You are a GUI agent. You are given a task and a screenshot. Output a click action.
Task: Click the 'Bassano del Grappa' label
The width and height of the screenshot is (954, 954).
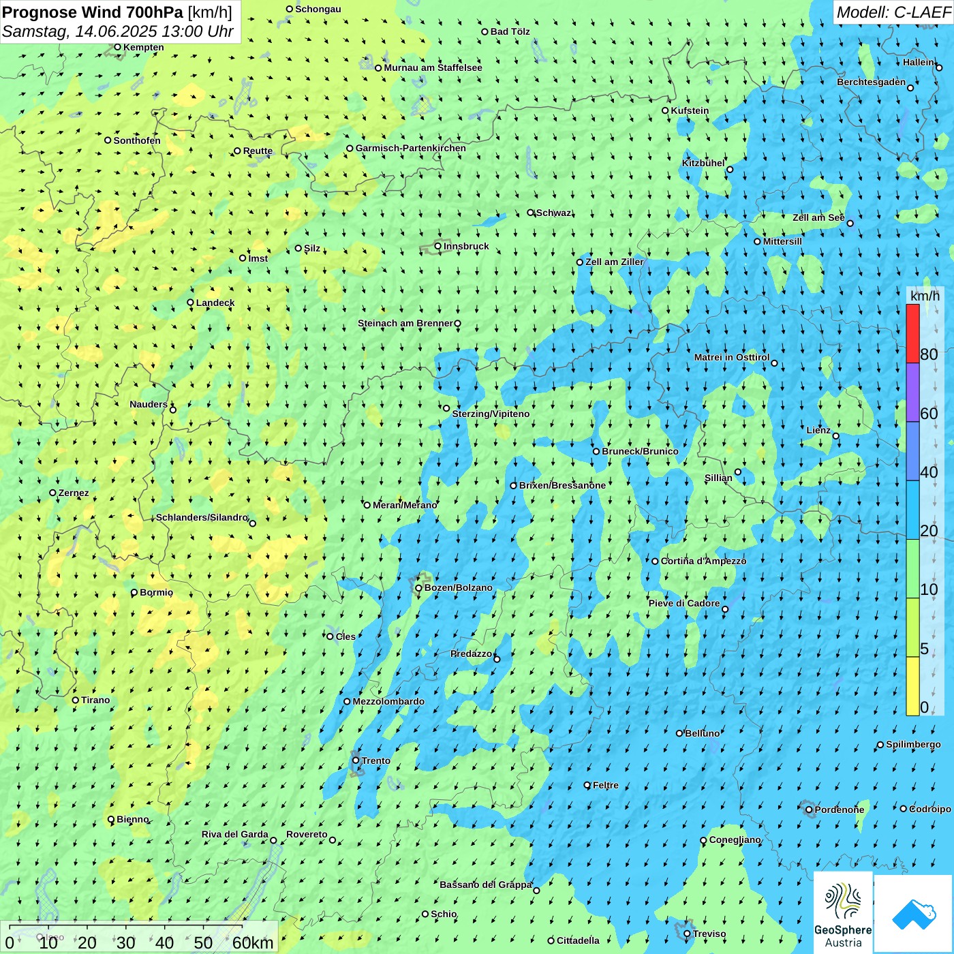(486, 884)
